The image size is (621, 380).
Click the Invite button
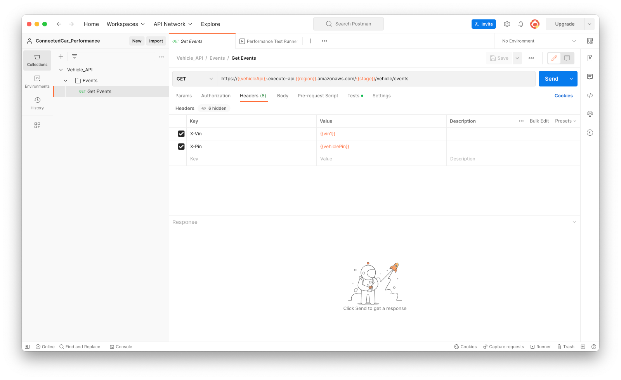click(484, 24)
